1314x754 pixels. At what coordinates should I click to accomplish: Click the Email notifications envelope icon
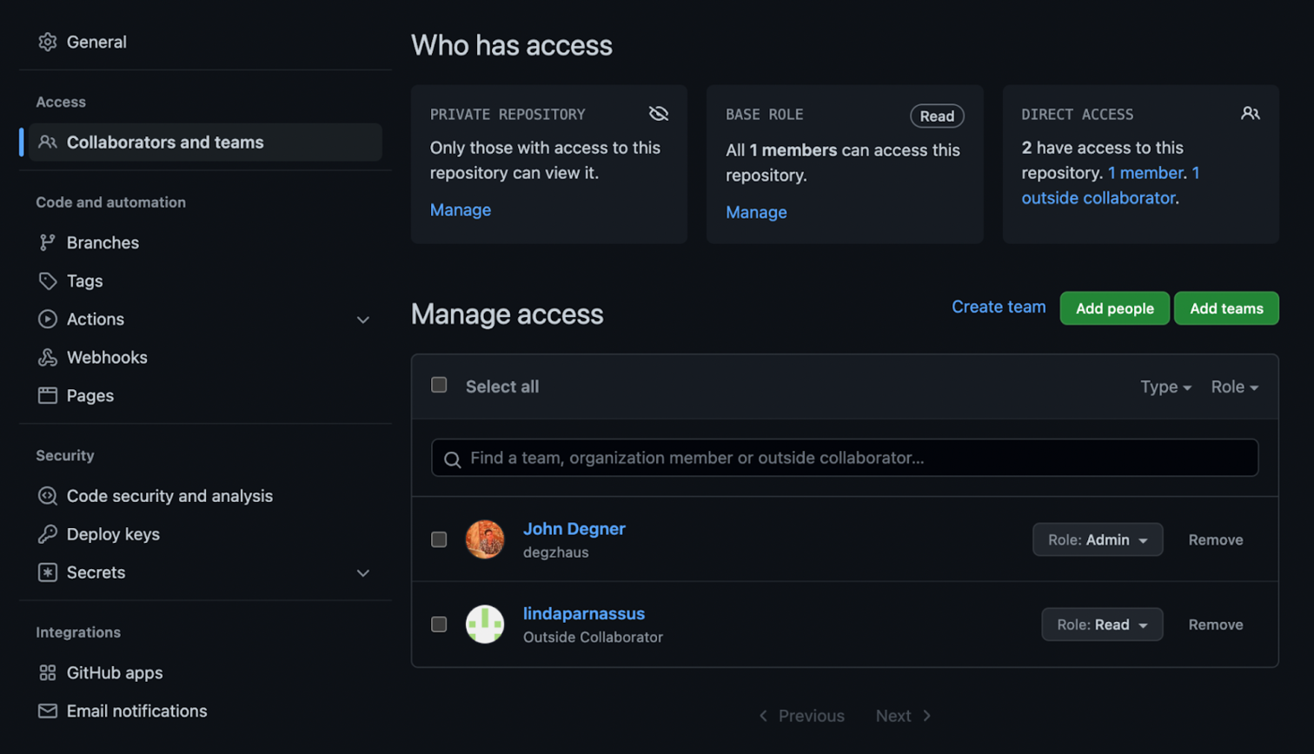tap(49, 711)
